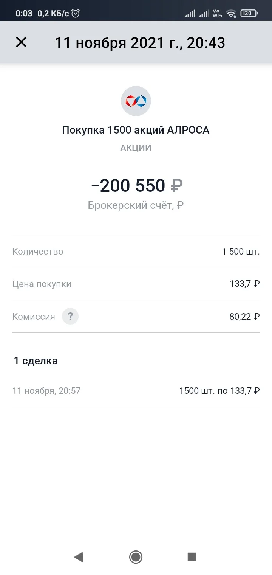Tap the battery level indicator
The height and width of the screenshot is (575, 272).
pyautogui.click(x=249, y=13)
